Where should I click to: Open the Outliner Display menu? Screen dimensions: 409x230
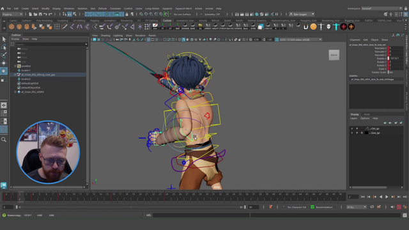[15, 39]
